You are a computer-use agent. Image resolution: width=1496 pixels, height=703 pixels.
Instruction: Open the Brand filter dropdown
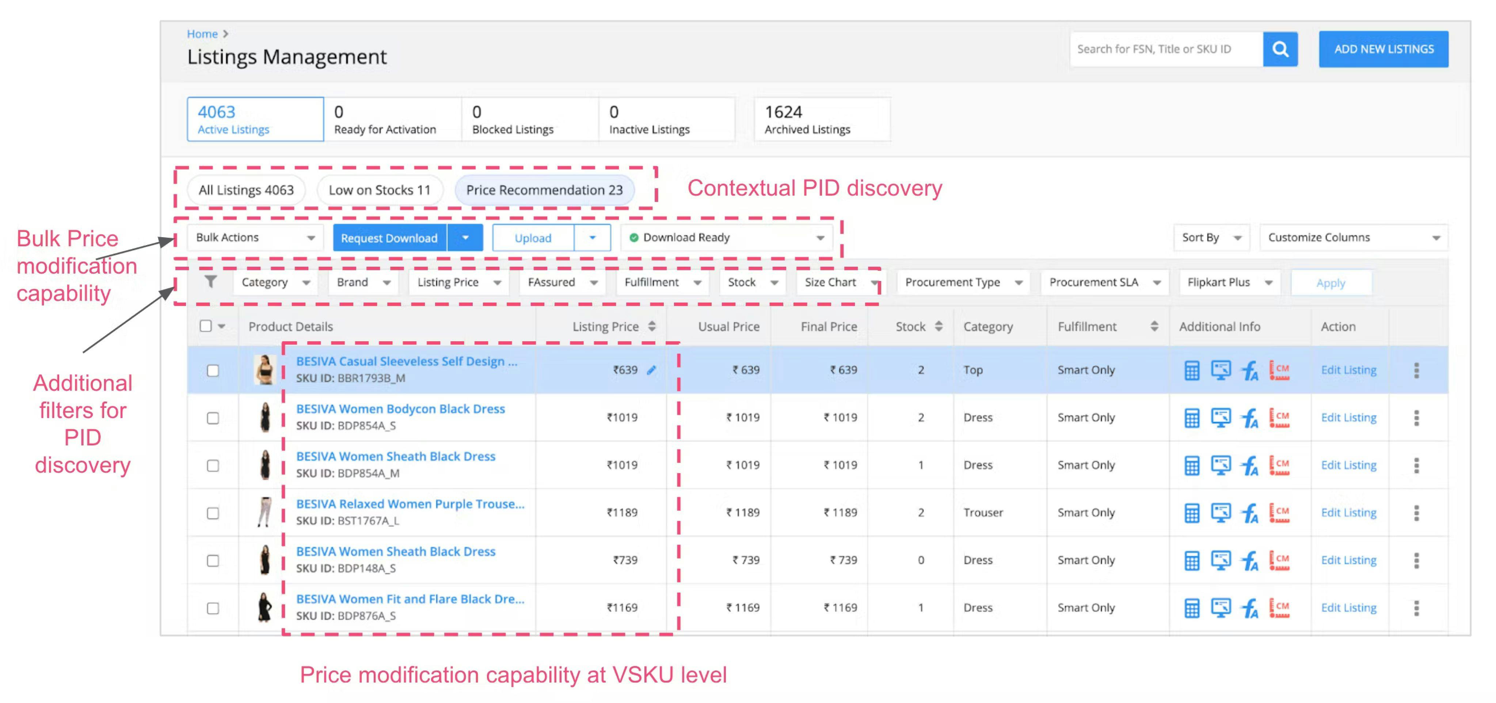(363, 282)
